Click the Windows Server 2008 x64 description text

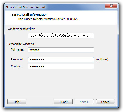(x=48, y=19)
